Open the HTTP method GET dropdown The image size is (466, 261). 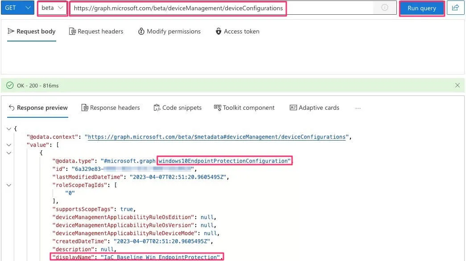(x=17, y=8)
